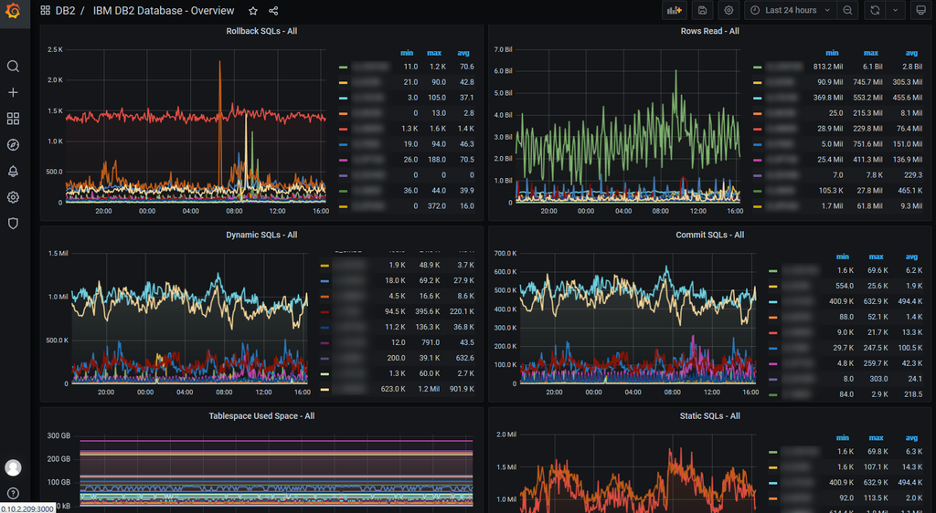Sort Commit SQLs legend by avg column
936x513 pixels.
click(911, 256)
